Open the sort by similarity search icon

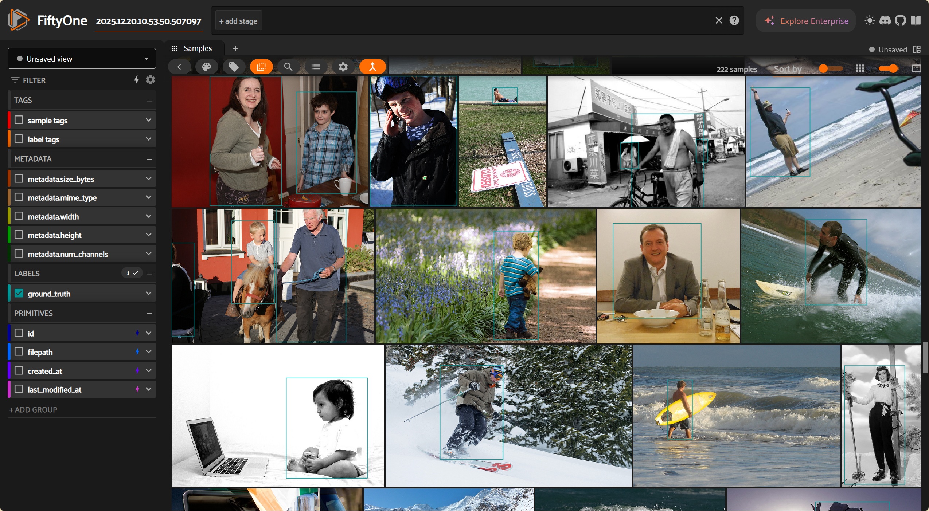[x=288, y=67]
